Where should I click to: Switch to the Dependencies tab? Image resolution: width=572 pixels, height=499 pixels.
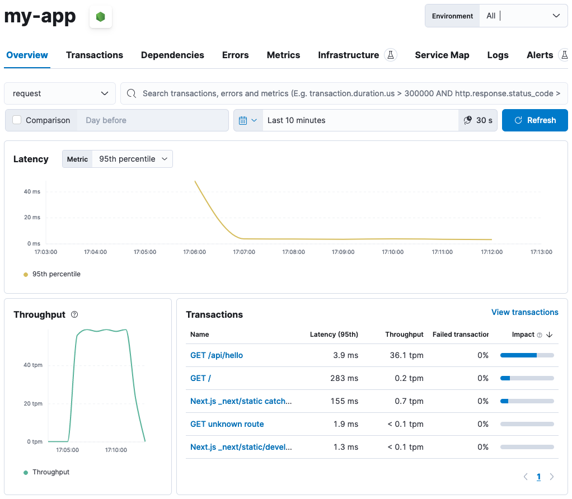pyautogui.click(x=172, y=55)
